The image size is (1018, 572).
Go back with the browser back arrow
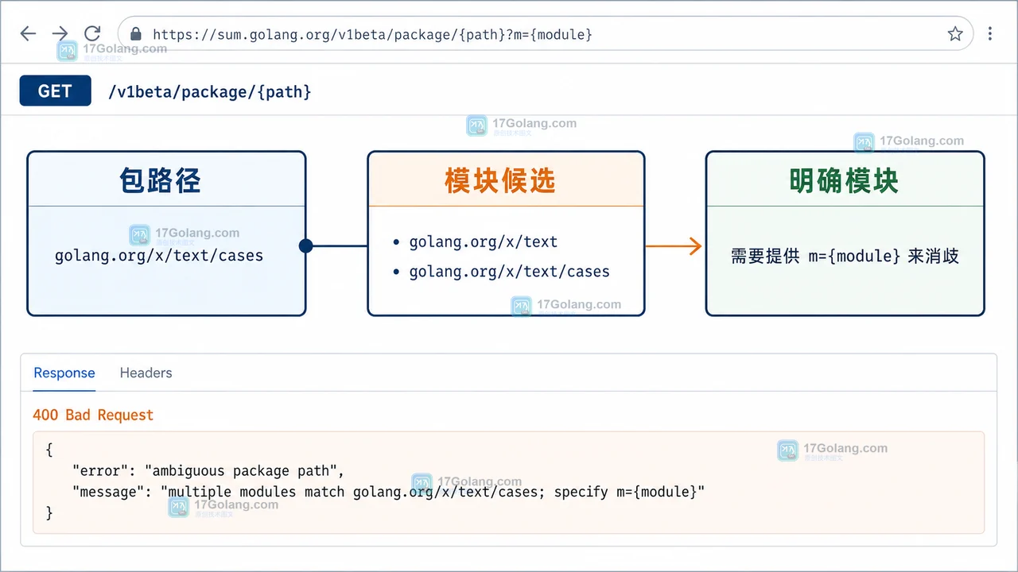[x=28, y=33]
